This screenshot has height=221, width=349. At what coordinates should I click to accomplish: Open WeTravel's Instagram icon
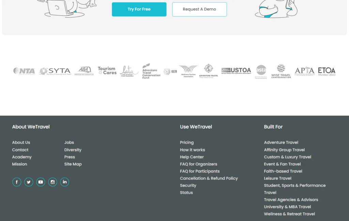pos(52,182)
